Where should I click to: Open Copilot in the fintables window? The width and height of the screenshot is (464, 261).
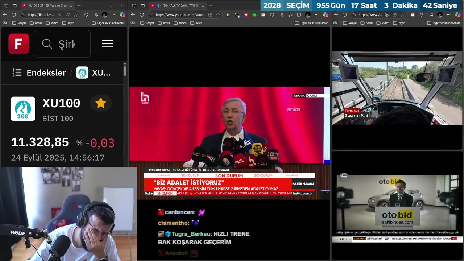[x=123, y=15]
